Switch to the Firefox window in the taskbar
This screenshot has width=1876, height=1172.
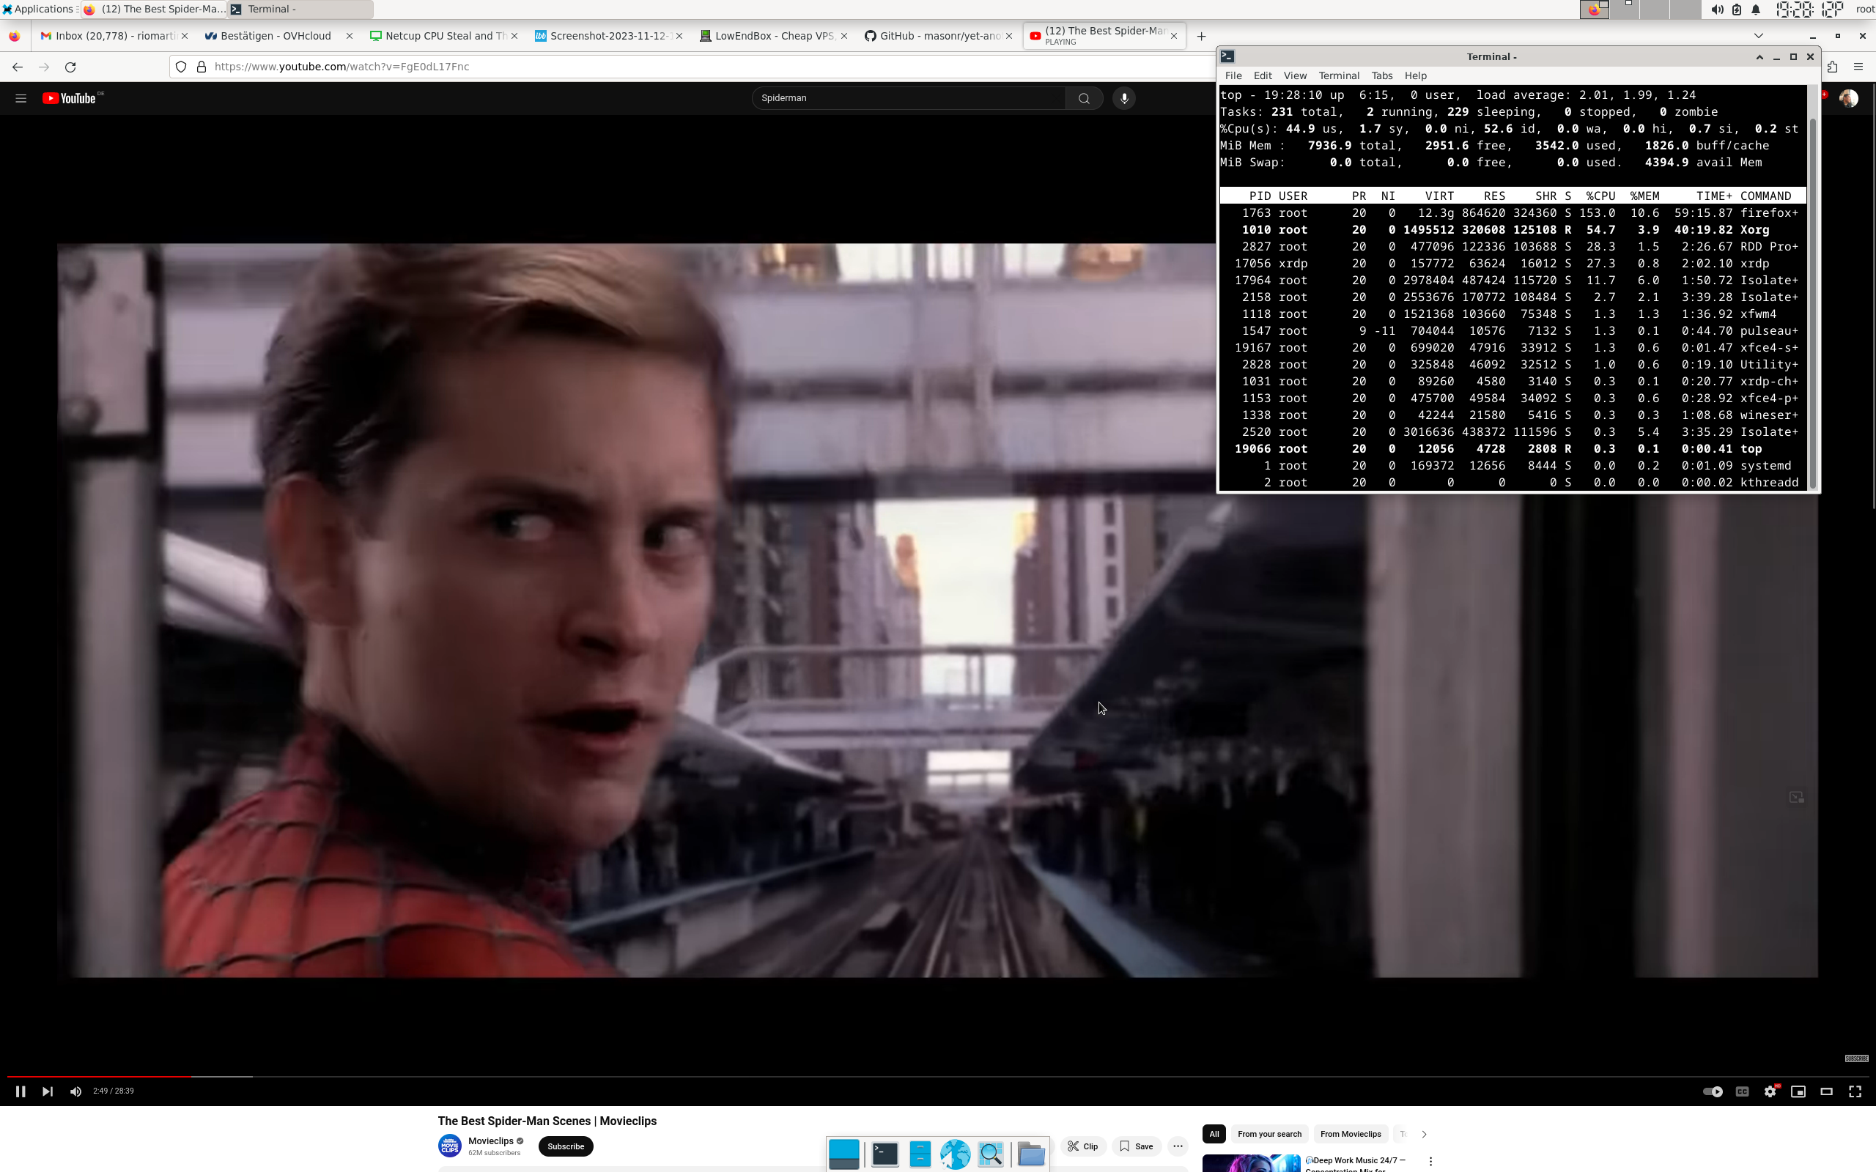pyautogui.click(x=153, y=10)
